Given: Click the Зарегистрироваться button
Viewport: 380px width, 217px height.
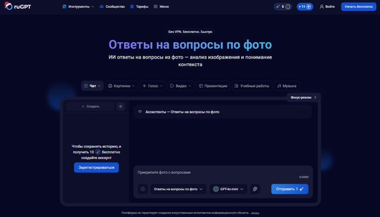Looking at the screenshot, I should coord(96,168).
